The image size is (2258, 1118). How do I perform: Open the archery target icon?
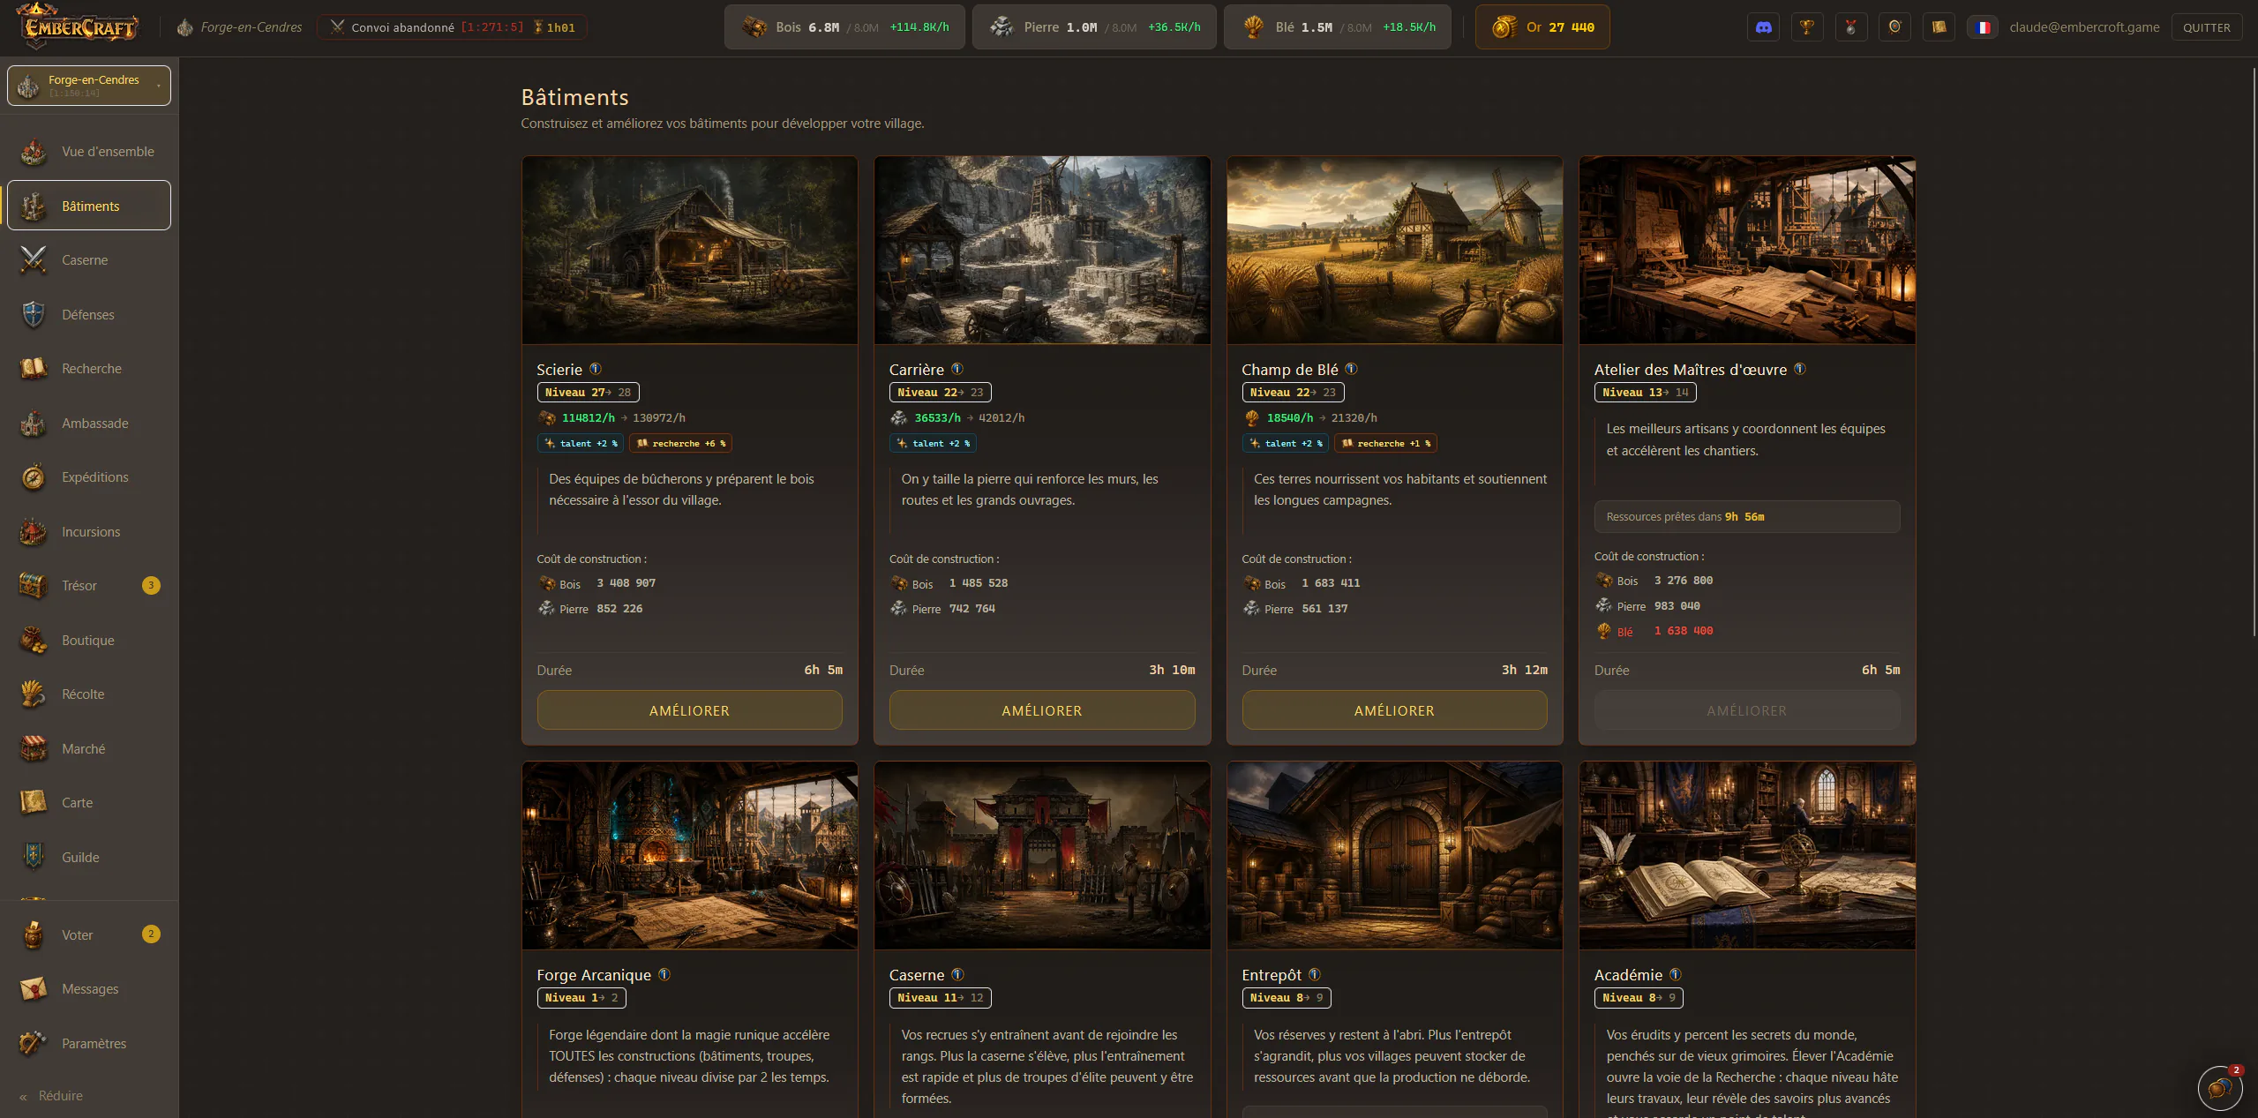click(1894, 27)
